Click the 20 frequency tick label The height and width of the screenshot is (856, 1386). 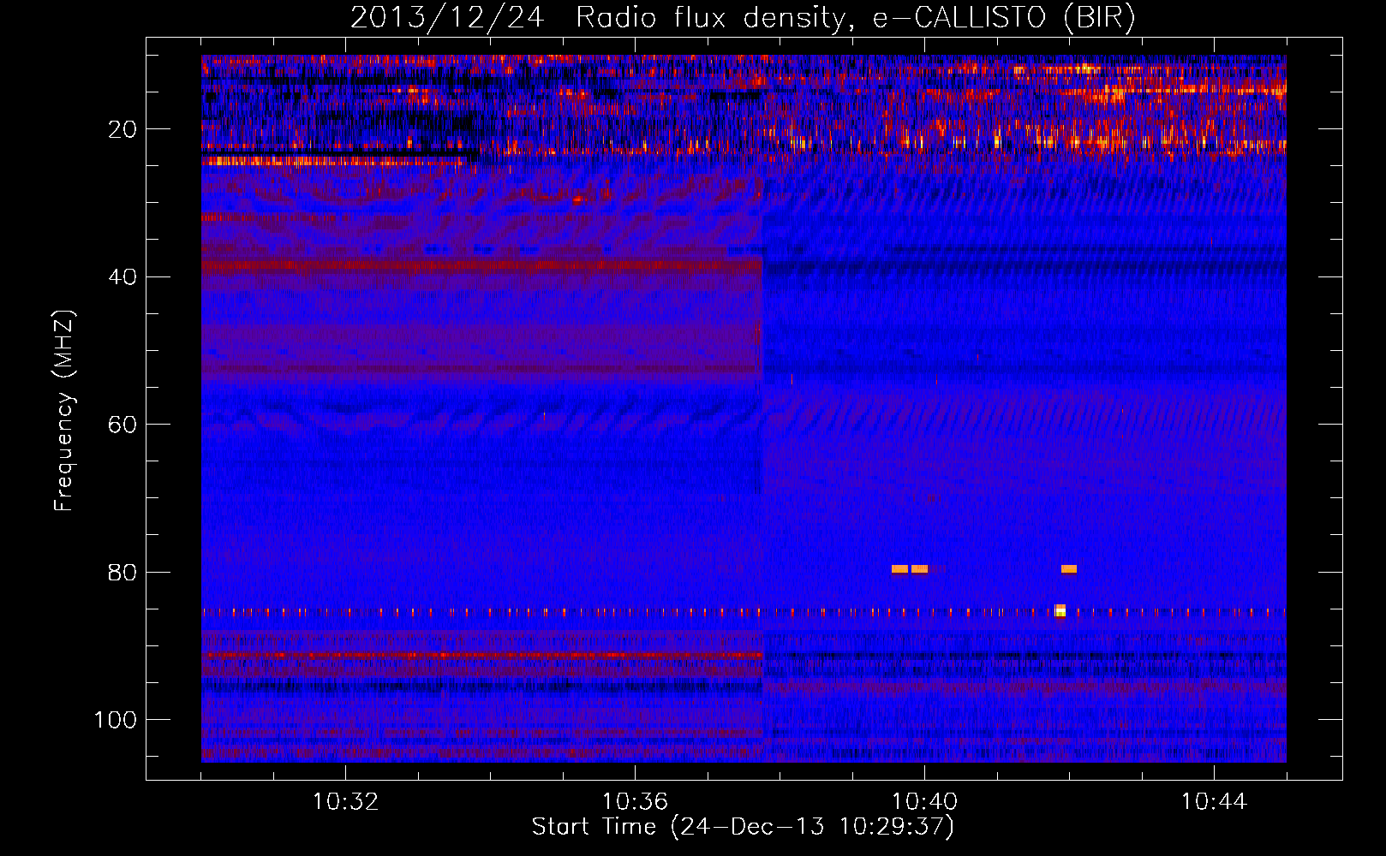pos(122,130)
